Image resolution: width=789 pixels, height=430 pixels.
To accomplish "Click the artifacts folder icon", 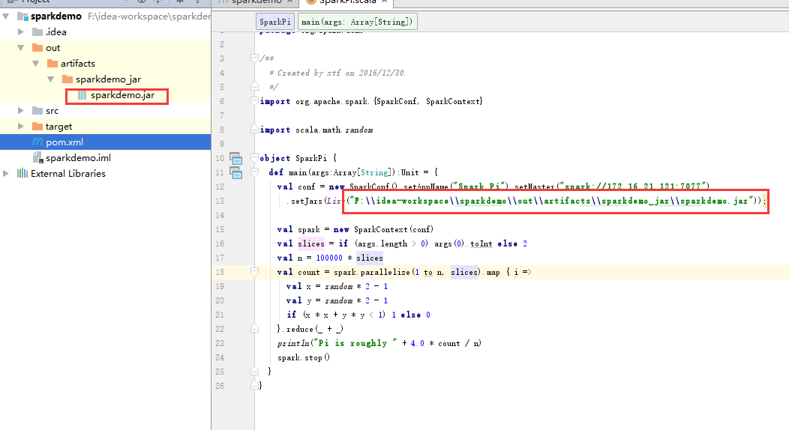I will 52,63.
